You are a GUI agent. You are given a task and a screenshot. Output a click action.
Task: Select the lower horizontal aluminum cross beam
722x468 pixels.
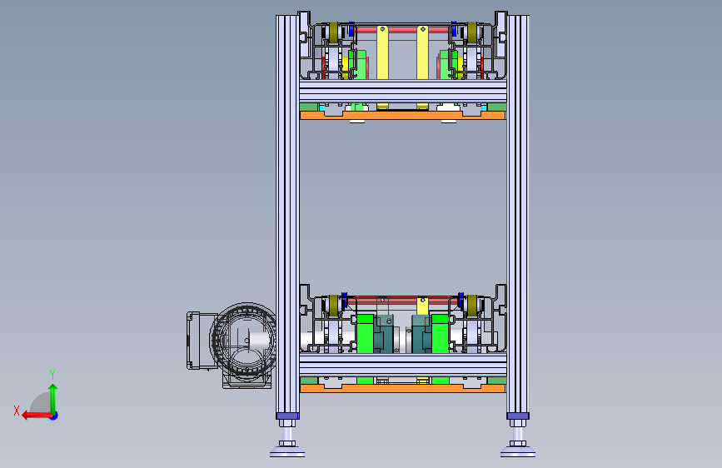click(x=403, y=365)
